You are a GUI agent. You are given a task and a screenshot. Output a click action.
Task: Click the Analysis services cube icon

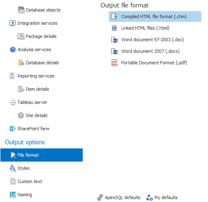13,49
